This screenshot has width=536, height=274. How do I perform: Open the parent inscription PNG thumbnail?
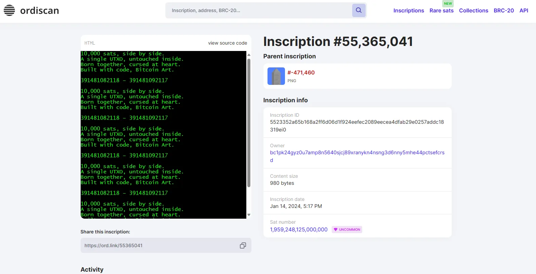[276, 76]
